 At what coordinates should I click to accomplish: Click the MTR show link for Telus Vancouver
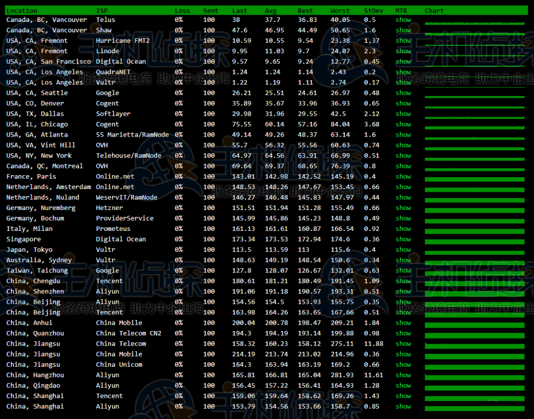coord(403,20)
